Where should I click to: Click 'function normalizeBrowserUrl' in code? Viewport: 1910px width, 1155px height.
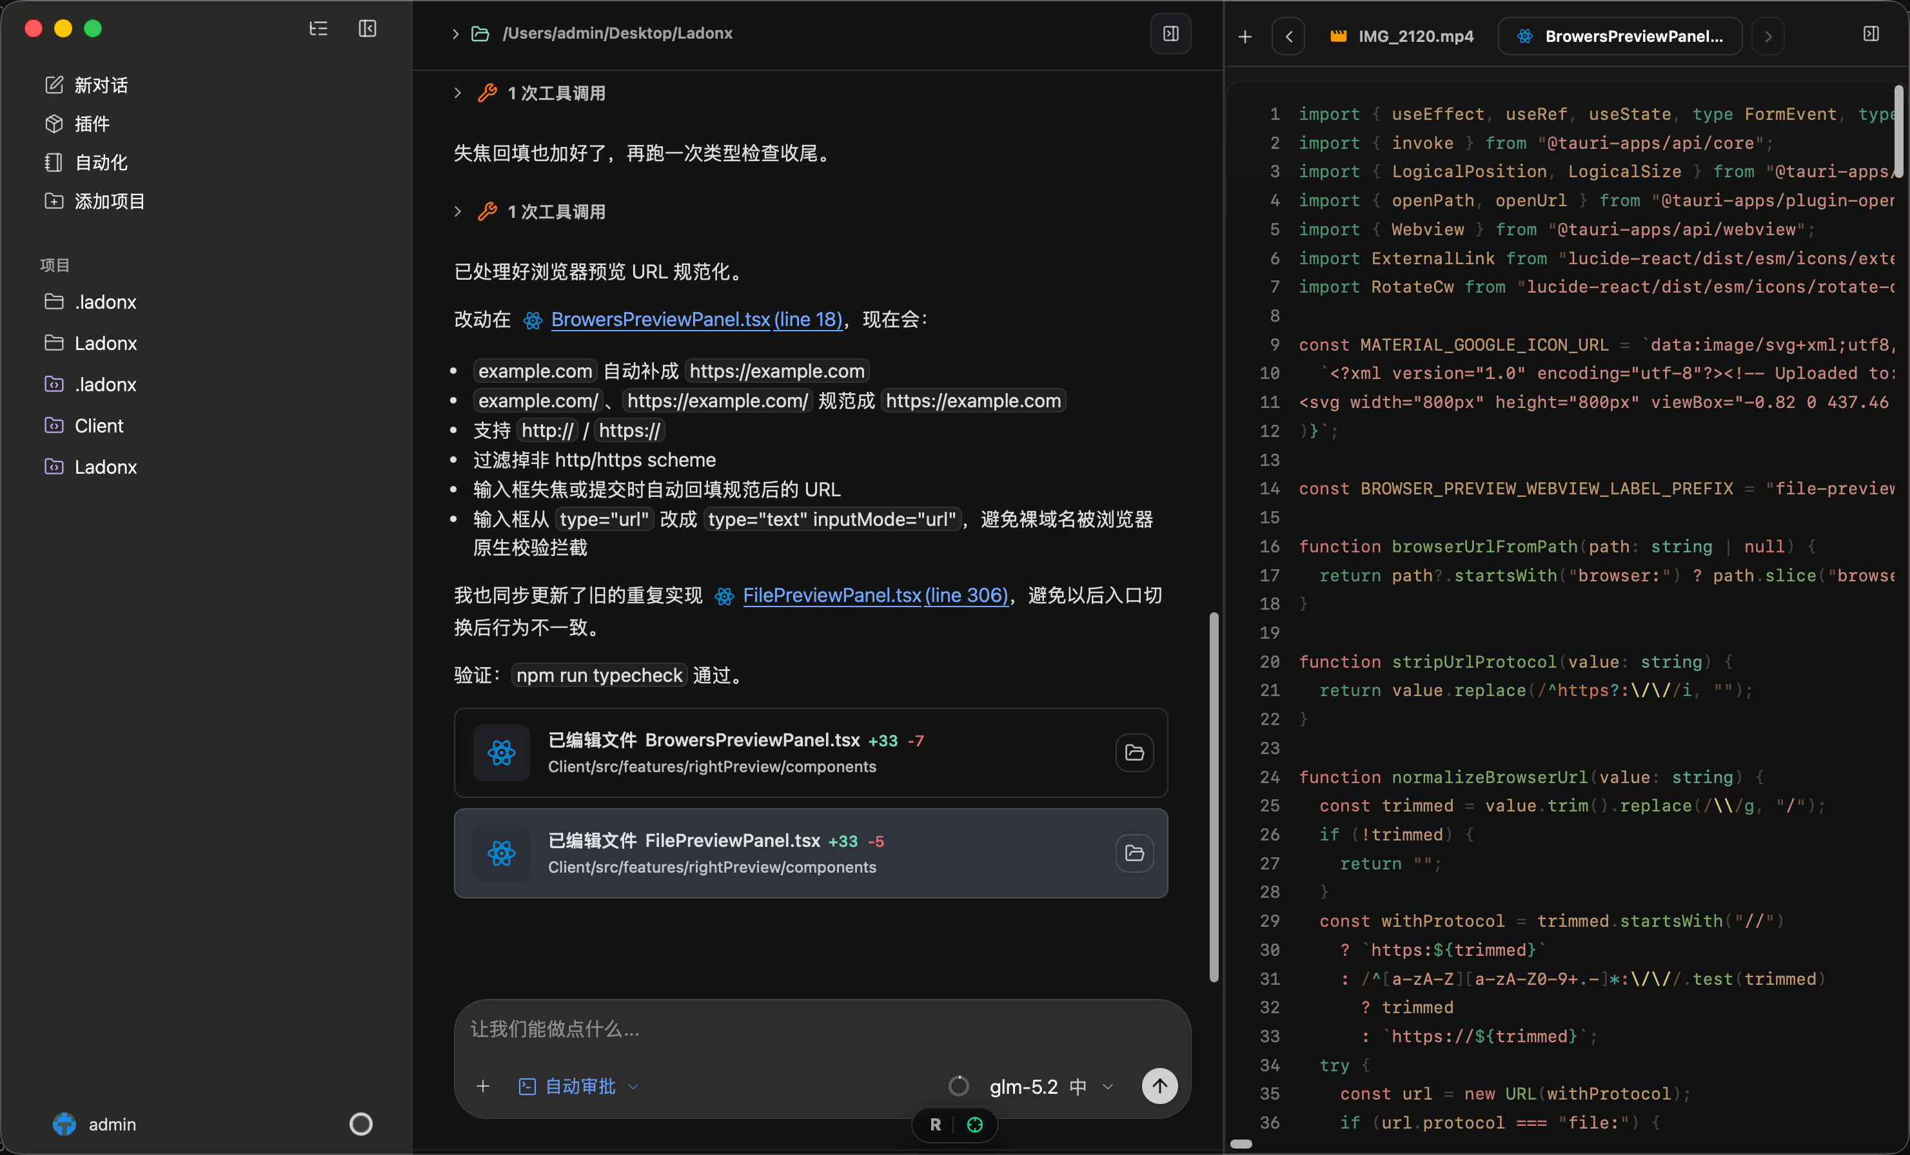tap(1442, 777)
